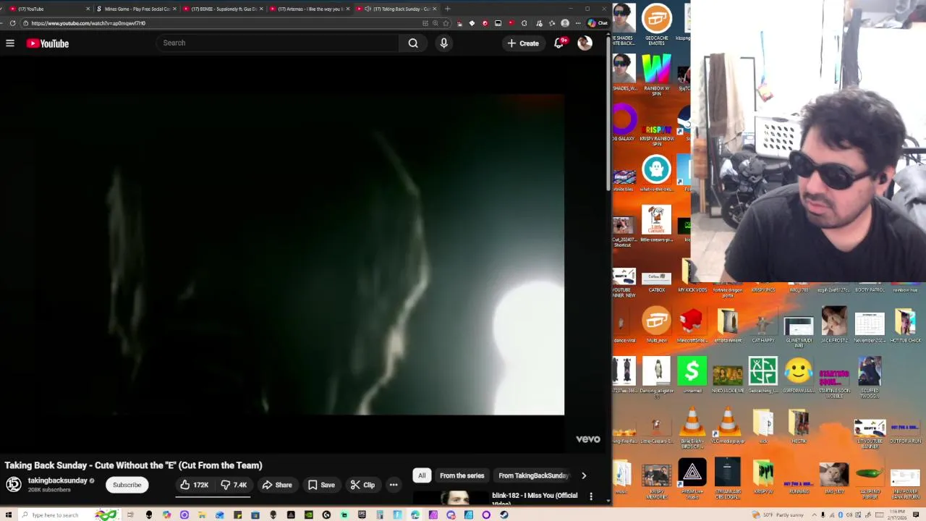Open YouTube notifications bell
926x521 pixels.
click(559, 43)
